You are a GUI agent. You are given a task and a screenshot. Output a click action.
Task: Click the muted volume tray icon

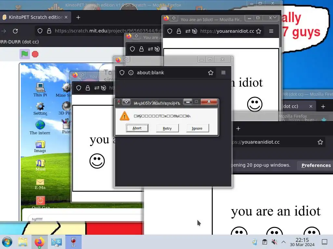tap(274, 242)
